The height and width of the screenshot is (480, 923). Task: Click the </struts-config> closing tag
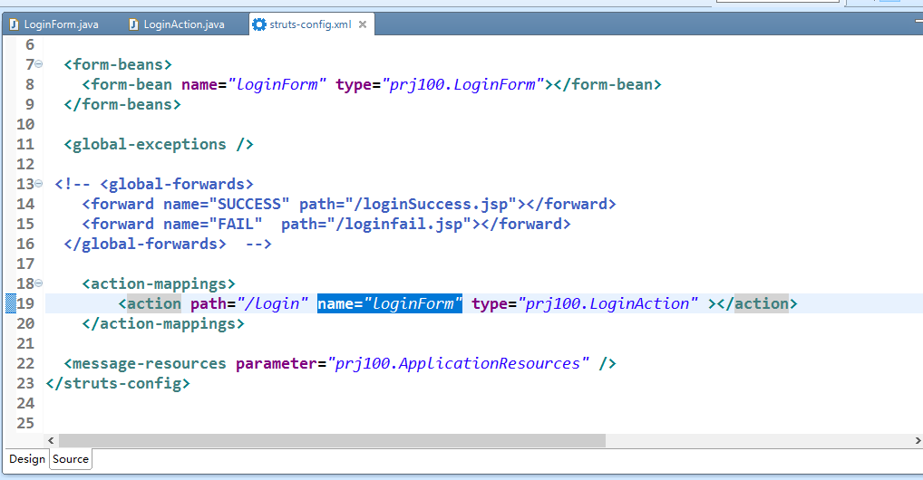coord(118,383)
